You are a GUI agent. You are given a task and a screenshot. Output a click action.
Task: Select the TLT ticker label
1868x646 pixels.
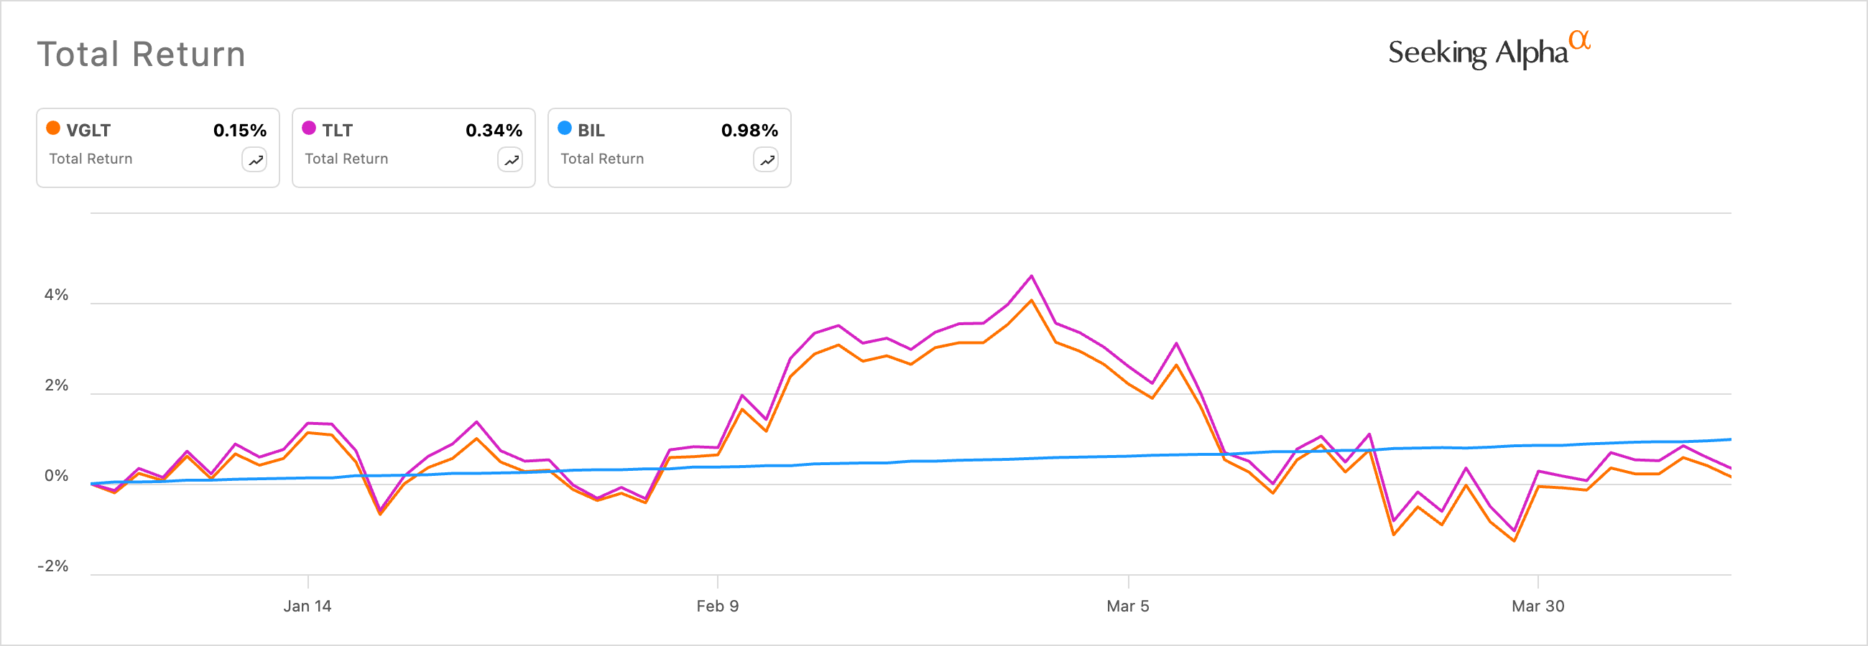coord(337,131)
